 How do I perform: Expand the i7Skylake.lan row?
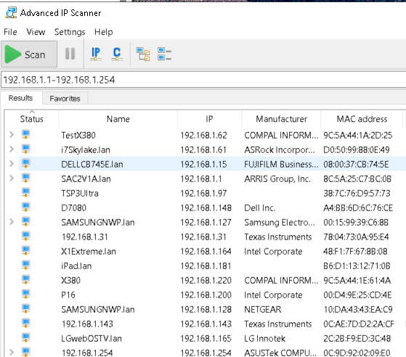[12, 149]
